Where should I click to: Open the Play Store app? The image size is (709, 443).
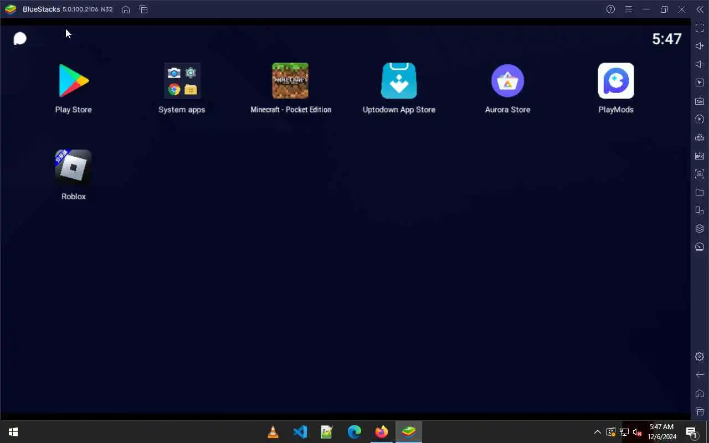pyautogui.click(x=74, y=81)
